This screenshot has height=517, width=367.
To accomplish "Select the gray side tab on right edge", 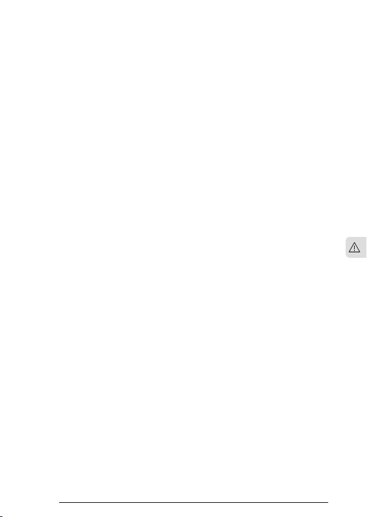I will click(356, 247).
